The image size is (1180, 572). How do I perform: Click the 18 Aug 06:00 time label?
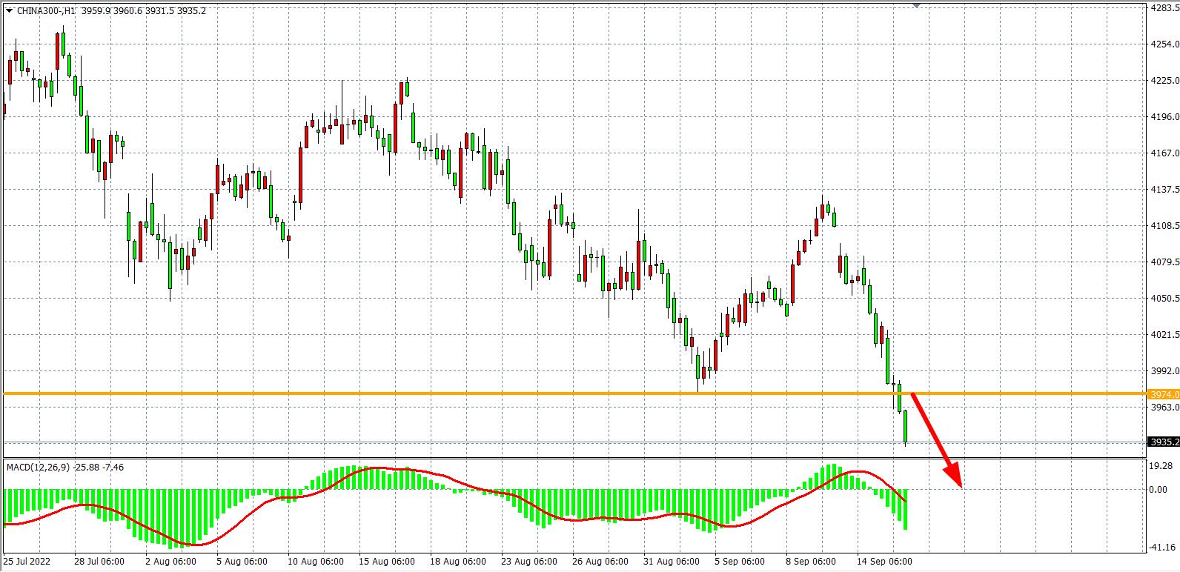[x=458, y=562]
